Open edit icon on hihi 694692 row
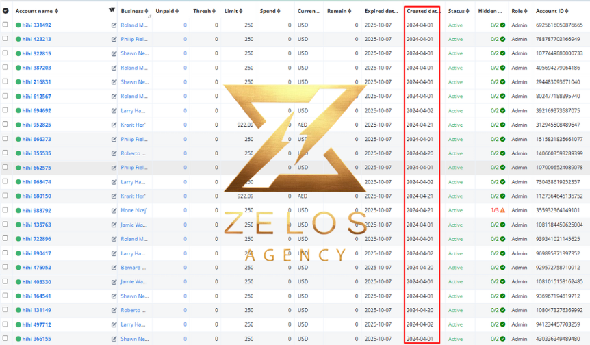 [114, 111]
